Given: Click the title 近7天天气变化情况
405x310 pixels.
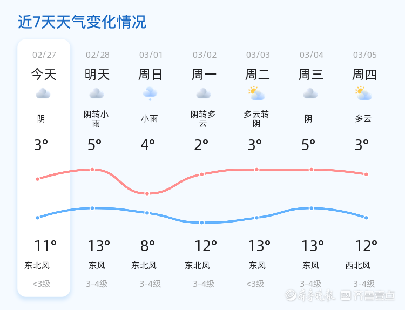Looking at the screenshot, I should pos(82,22).
